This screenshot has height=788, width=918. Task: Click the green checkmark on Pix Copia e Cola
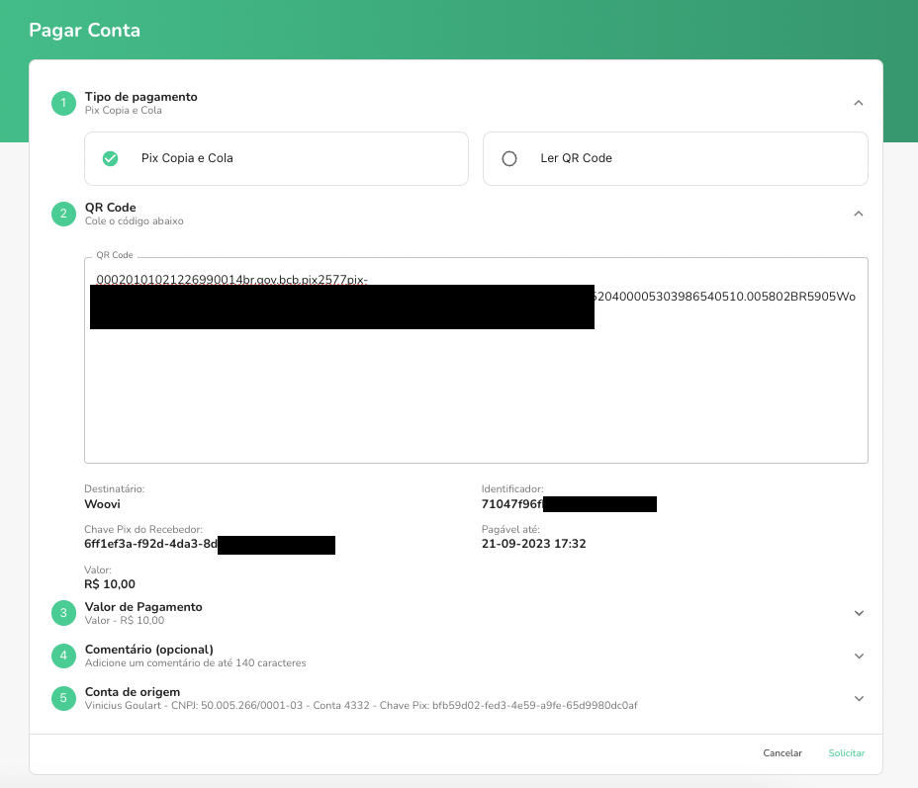tap(110, 158)
